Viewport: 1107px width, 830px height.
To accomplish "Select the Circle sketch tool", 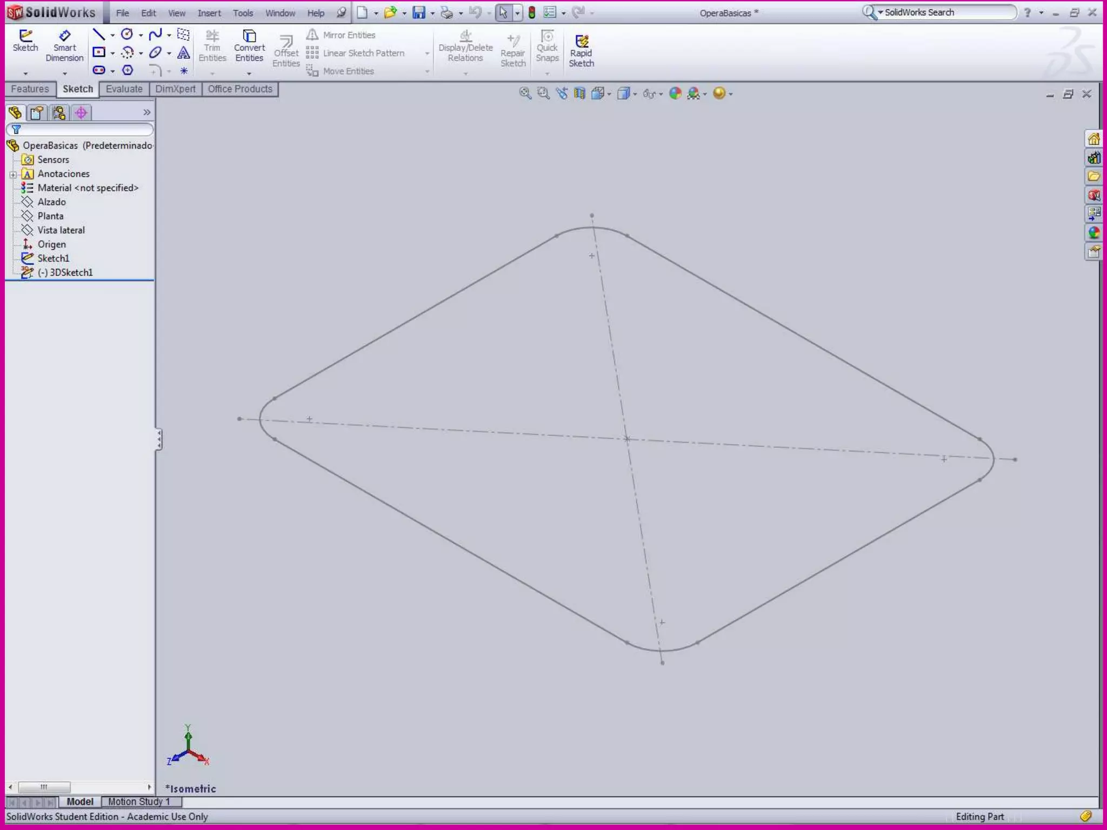I will pos(127,35).
